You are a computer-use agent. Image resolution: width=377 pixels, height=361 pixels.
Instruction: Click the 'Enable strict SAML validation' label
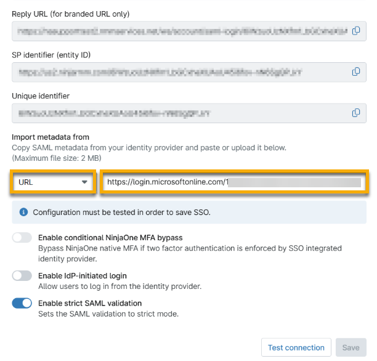tap(90, 303)
